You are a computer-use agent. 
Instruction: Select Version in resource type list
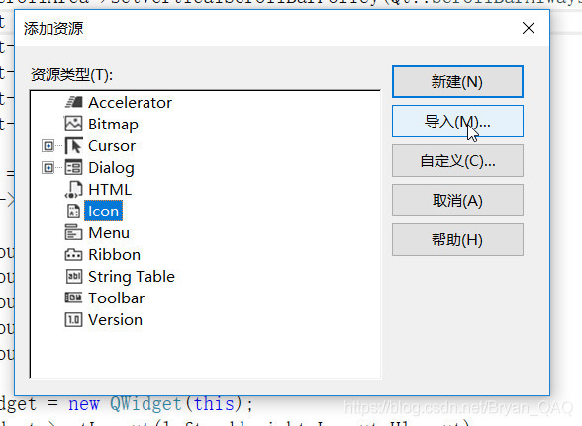tap(115, 320)
